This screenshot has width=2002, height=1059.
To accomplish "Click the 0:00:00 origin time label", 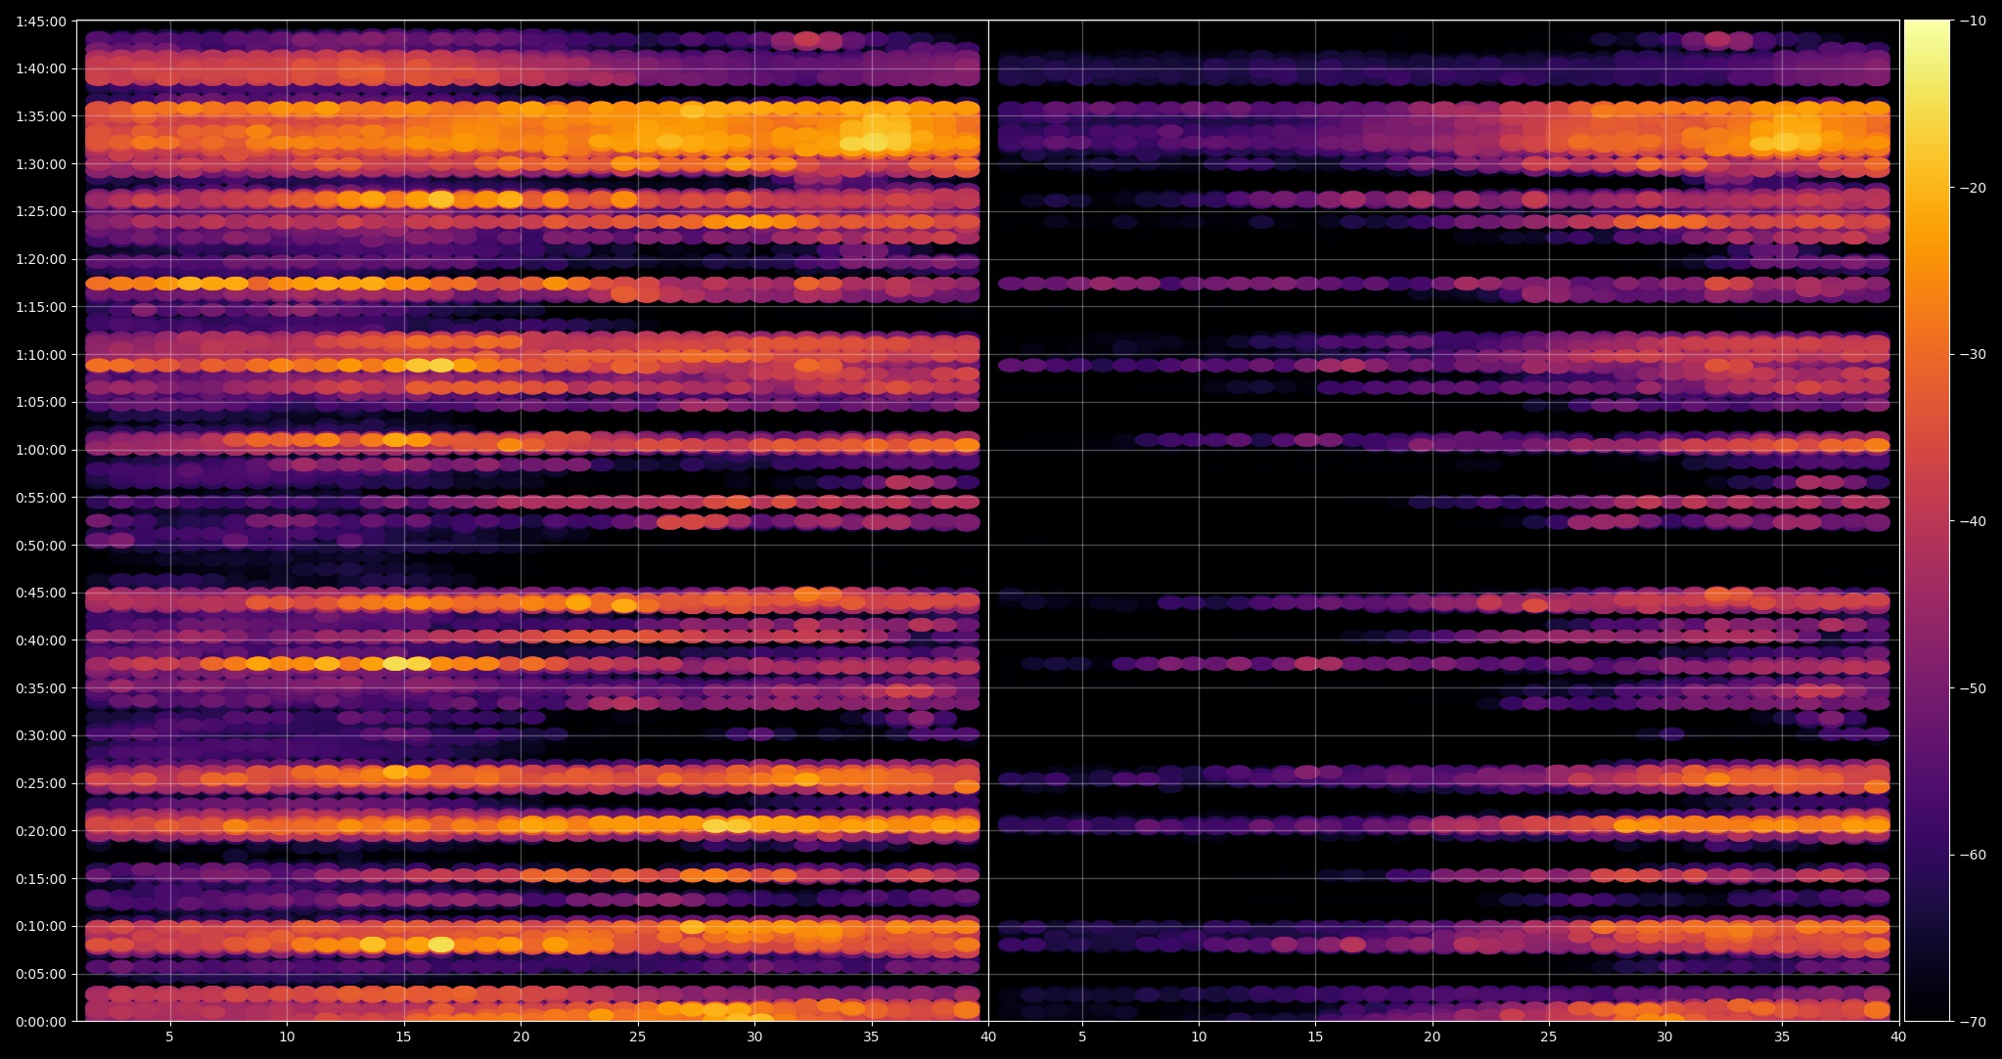I will pyautogui.click(x=41, y=1021).
